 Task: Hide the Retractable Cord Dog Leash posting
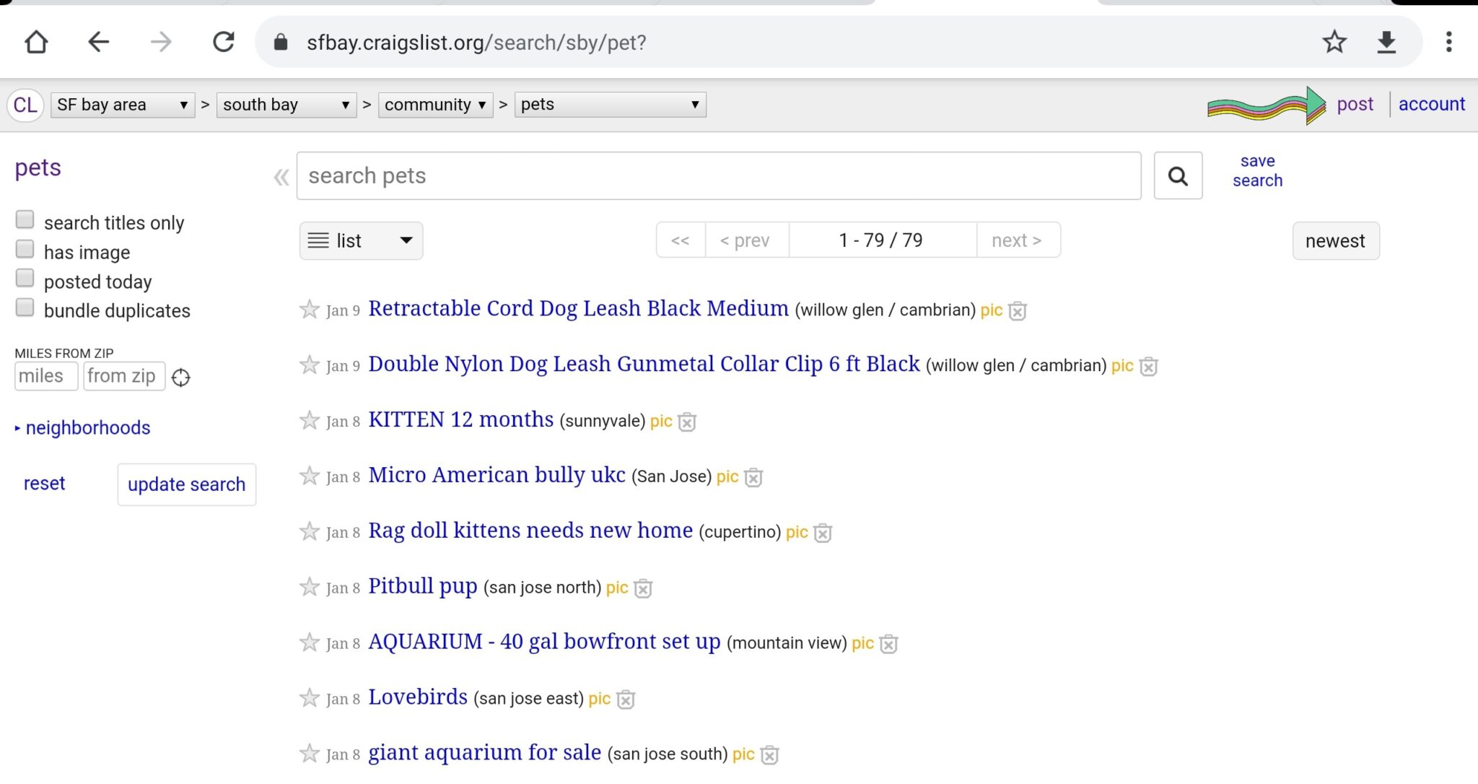(1018, 311)
